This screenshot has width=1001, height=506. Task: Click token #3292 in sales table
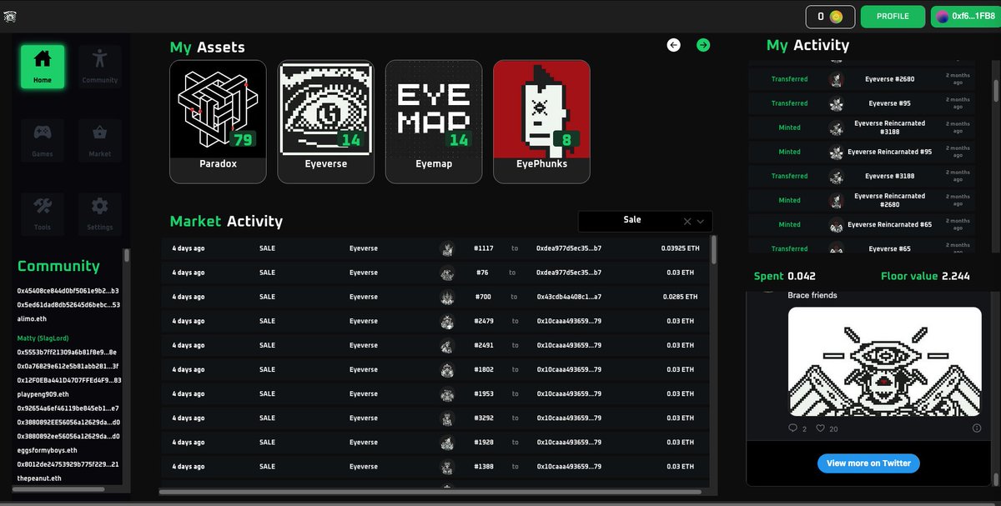click(484, 418)
